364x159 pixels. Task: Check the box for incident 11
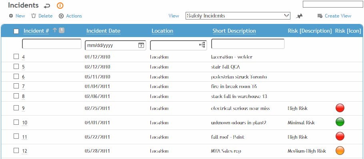[x=16, y=136]
